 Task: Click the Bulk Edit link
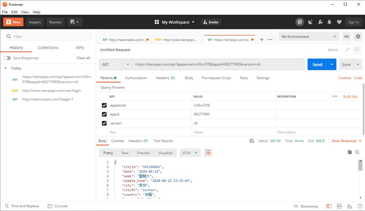click(x=350, y=96)
